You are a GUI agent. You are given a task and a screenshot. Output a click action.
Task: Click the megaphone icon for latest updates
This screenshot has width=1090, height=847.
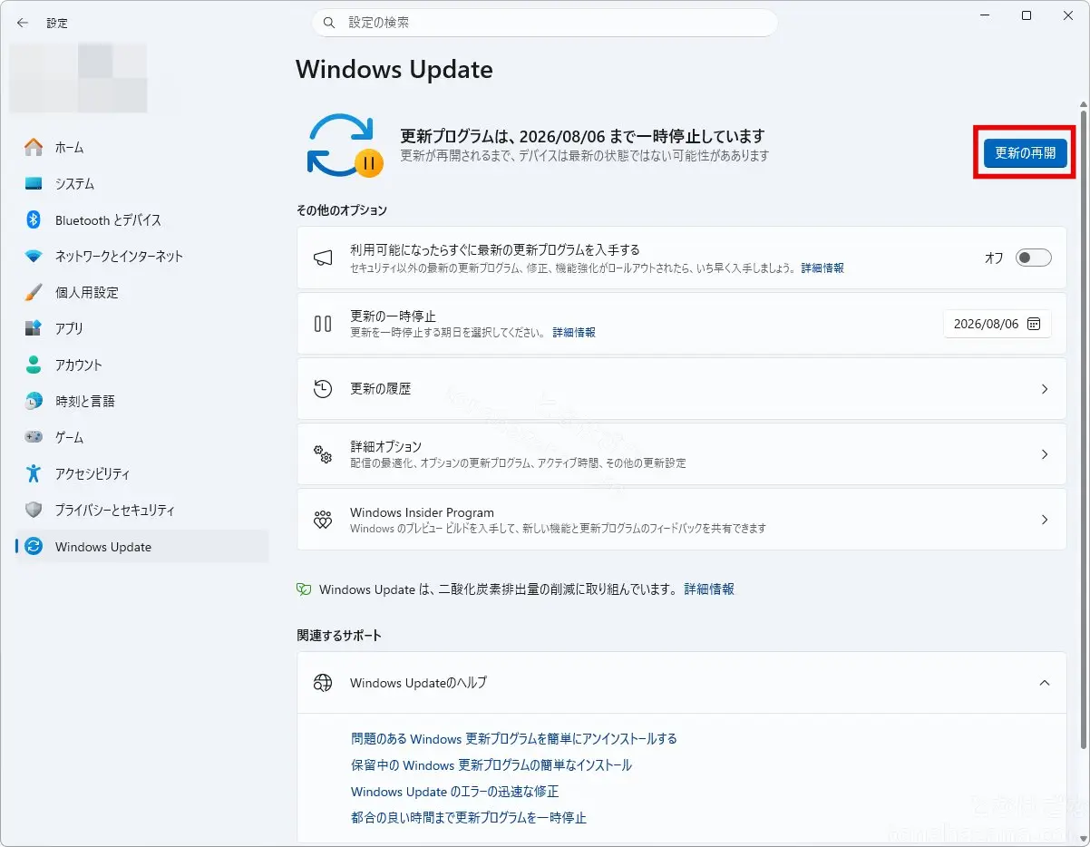pos(323,258)
